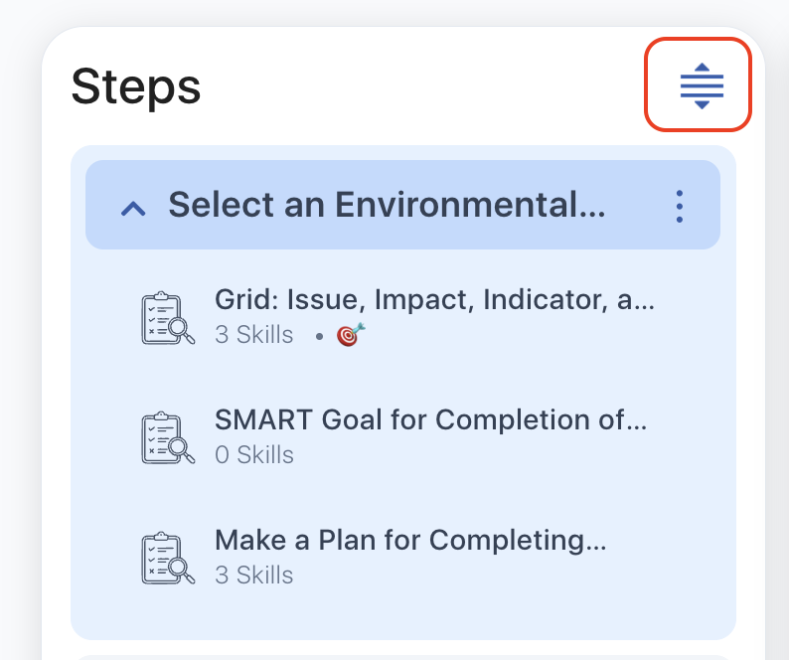Click the dot separator before the target icon
The width and height of the screenshot is (789, 660).
click(319, 336)
